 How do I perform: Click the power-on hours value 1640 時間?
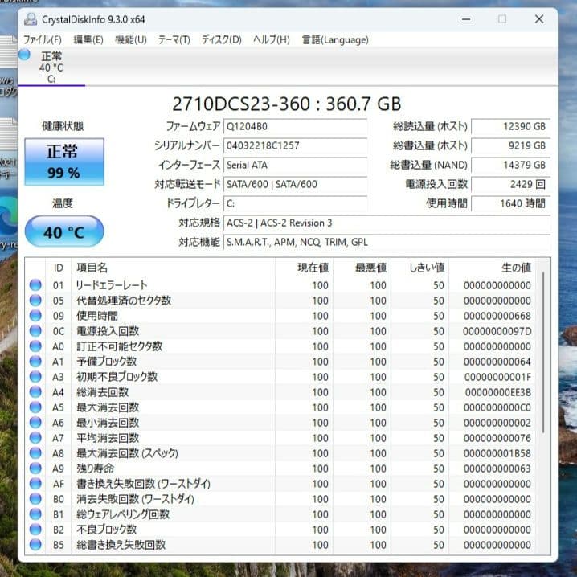click(511, 203)
